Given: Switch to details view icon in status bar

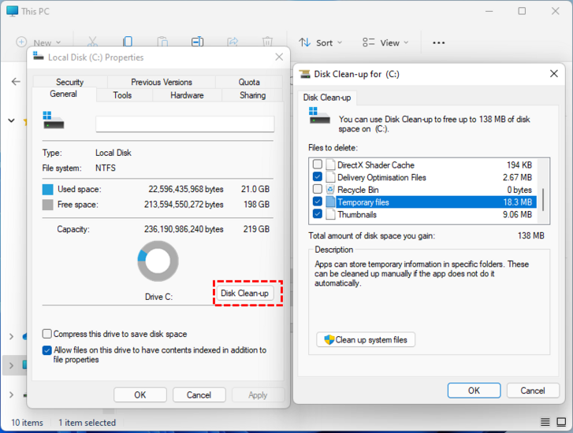Looking at the screenshot, I should (545, 423).
